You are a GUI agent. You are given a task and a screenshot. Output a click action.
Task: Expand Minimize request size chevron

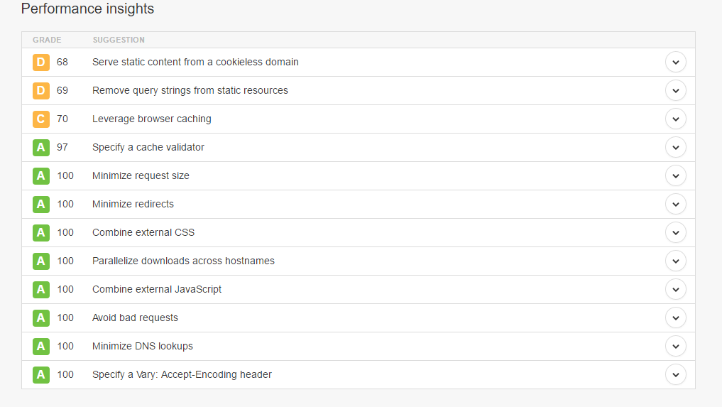675,176
